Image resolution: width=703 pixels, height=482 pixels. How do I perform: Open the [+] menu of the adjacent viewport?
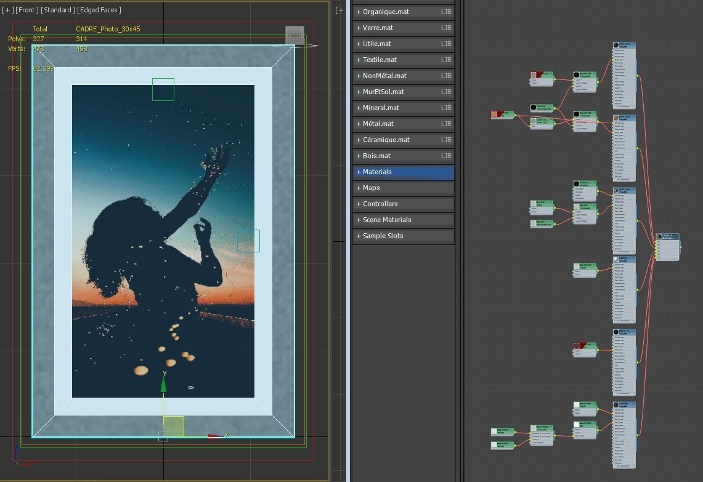click(x=339, y=10)
